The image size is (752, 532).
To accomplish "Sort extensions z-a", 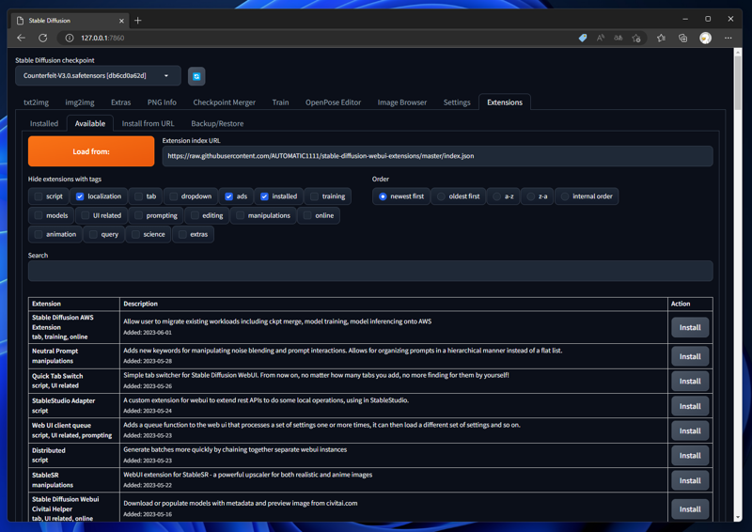I will [531, 196].
